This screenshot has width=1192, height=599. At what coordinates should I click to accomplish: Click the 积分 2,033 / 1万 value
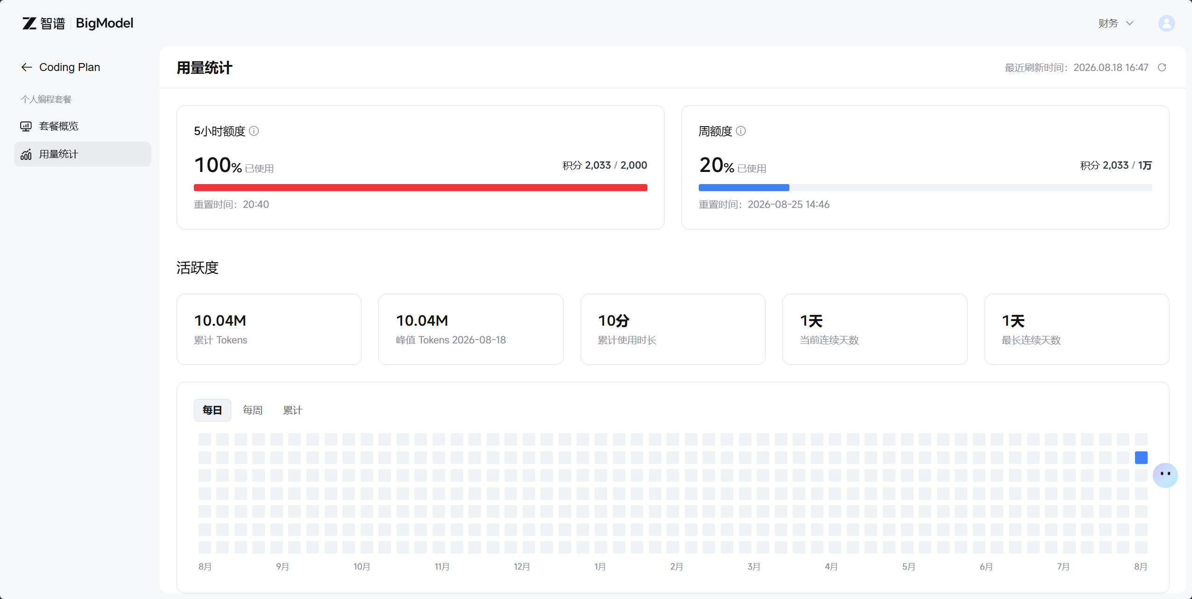tap(1116, 165)
